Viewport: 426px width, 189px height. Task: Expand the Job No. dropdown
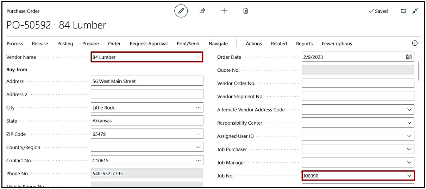(x=409, y=176)
